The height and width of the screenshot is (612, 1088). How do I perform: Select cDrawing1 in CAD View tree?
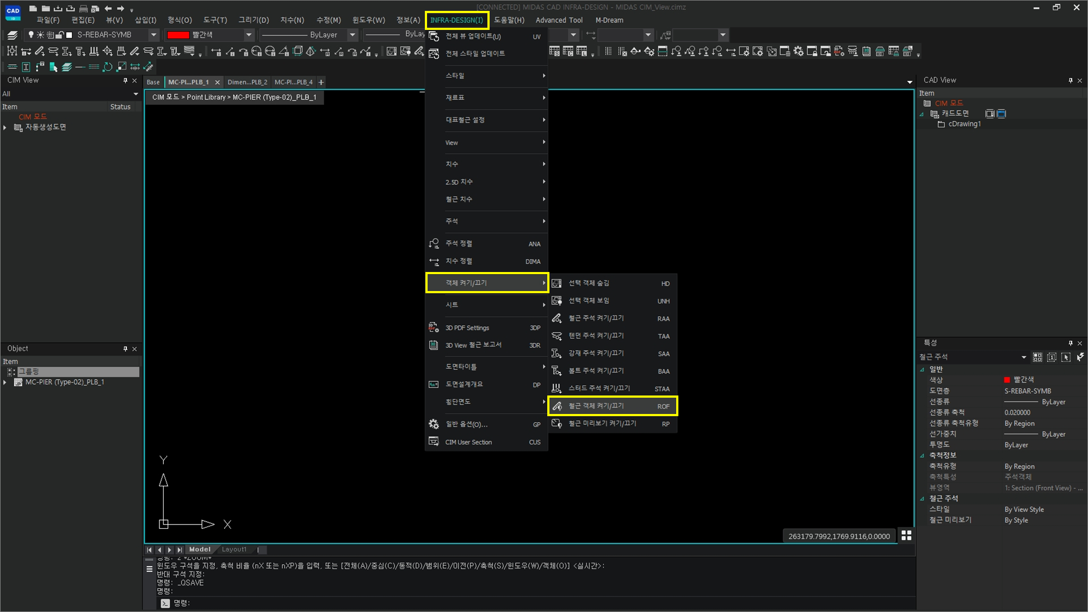coord(965,124)
